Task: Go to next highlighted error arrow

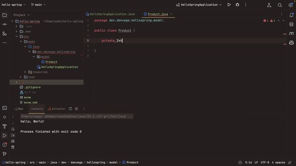Action: [x=284, y=20]
